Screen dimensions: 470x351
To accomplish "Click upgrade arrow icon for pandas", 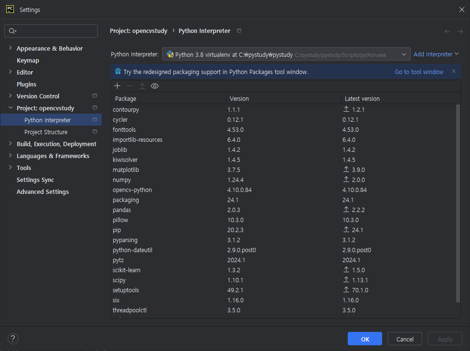I will tap(346, 209).
